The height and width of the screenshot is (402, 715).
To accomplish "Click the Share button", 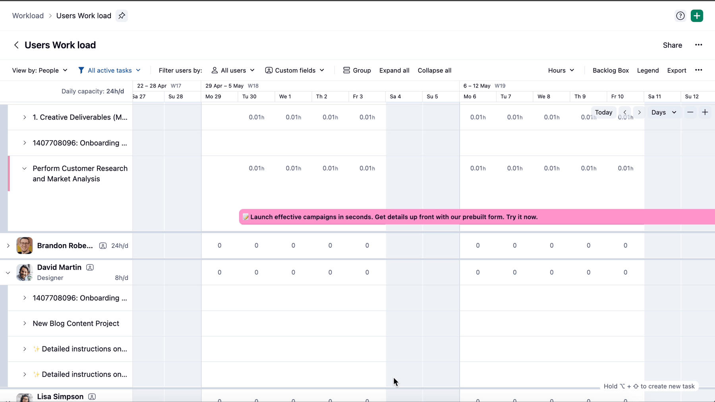I will click(x=672, y=45).
